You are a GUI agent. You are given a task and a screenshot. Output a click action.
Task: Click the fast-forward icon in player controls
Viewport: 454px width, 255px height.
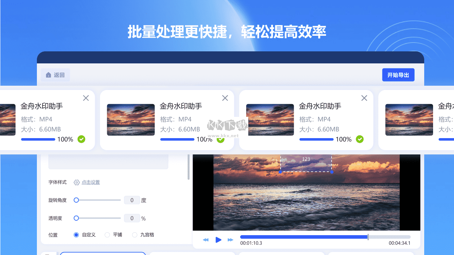(231, 240)
